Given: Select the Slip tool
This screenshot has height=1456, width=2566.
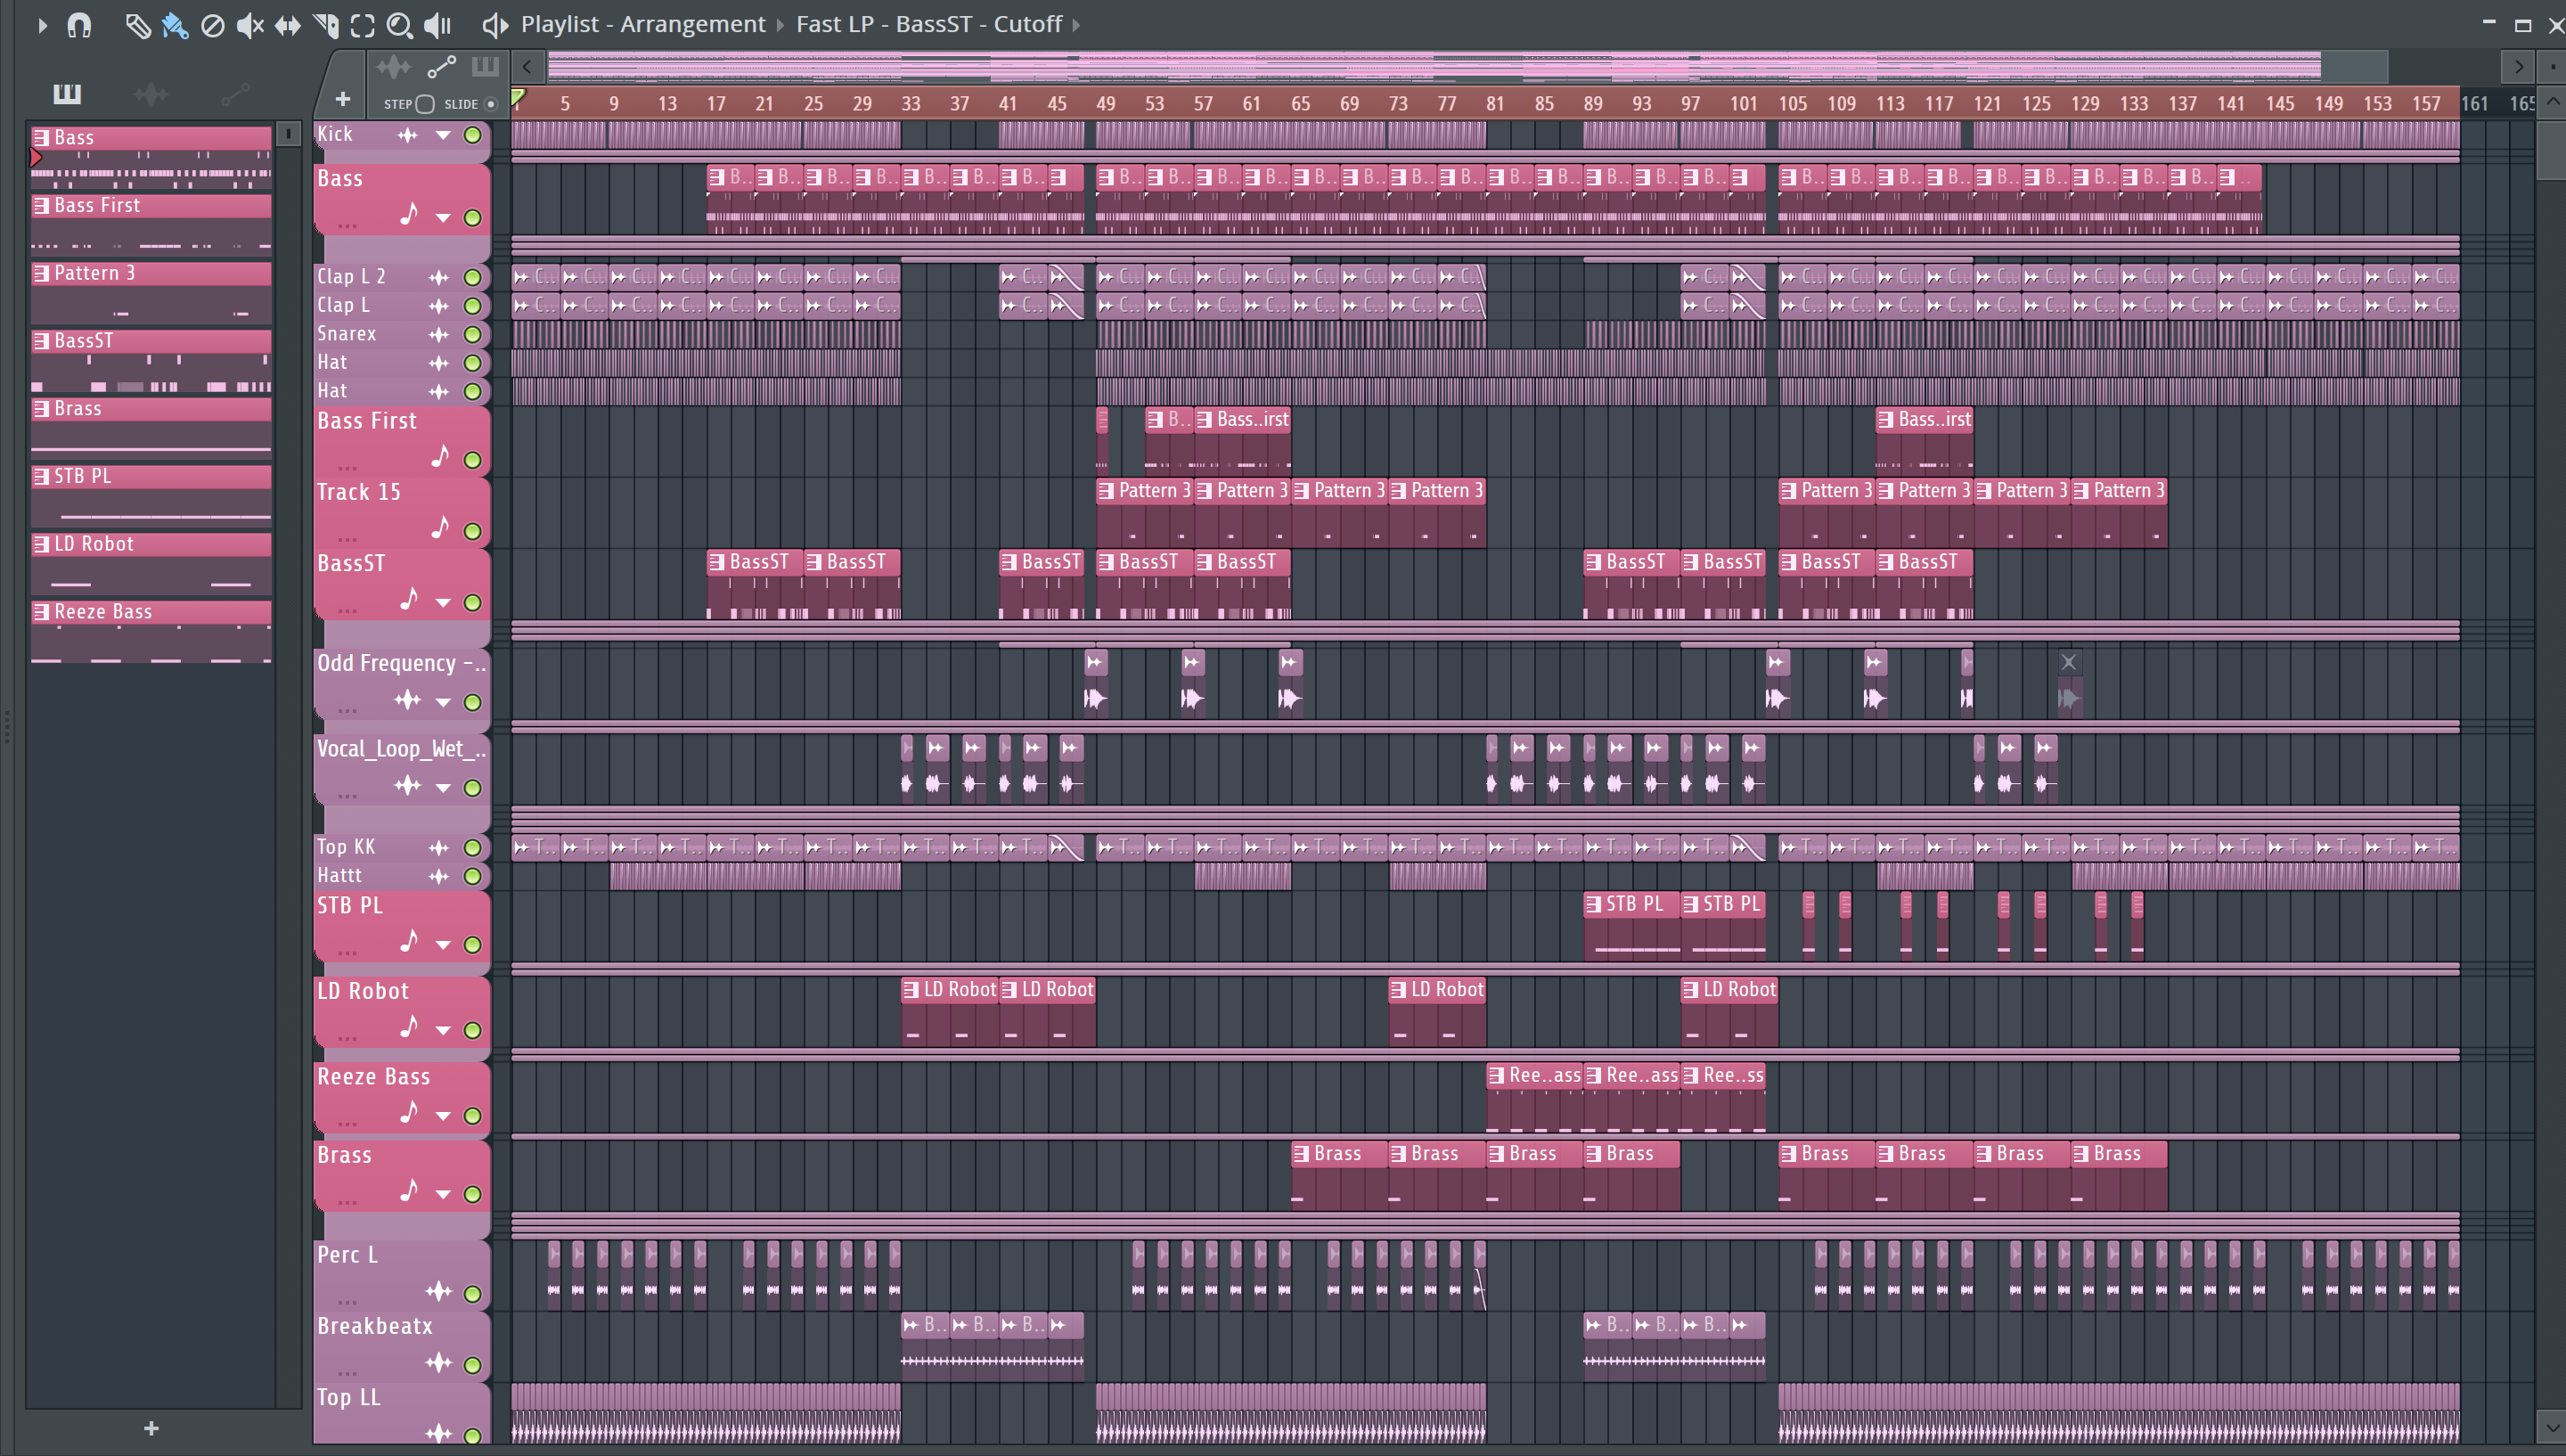Looking at the screenshot, I should (288, 25).
